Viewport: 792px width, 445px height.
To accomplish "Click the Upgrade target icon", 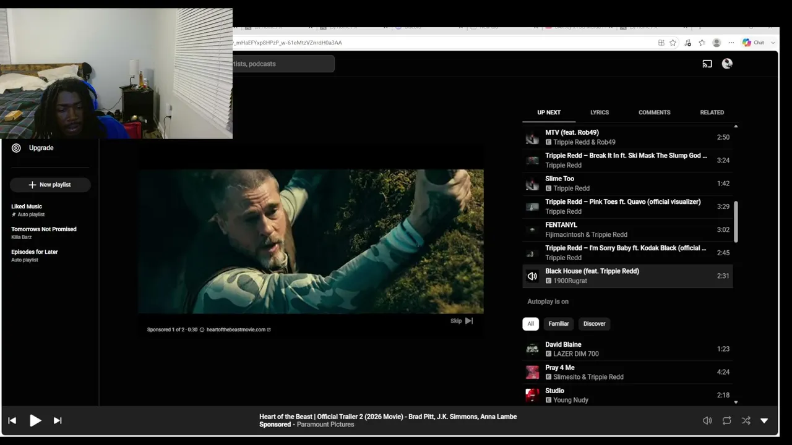I will coord(16,148).
